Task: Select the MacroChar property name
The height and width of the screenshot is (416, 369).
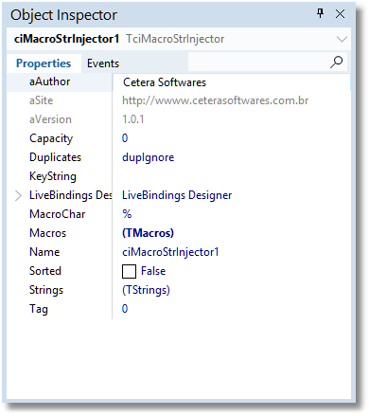Action: [58, 214]
